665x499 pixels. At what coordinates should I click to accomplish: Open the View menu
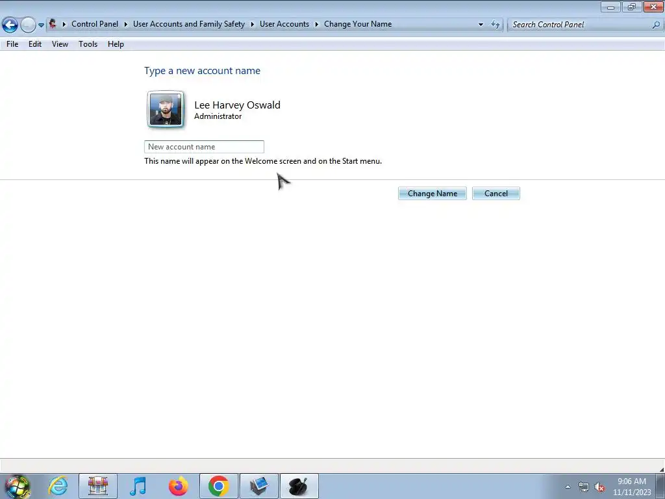coord(60,44)
